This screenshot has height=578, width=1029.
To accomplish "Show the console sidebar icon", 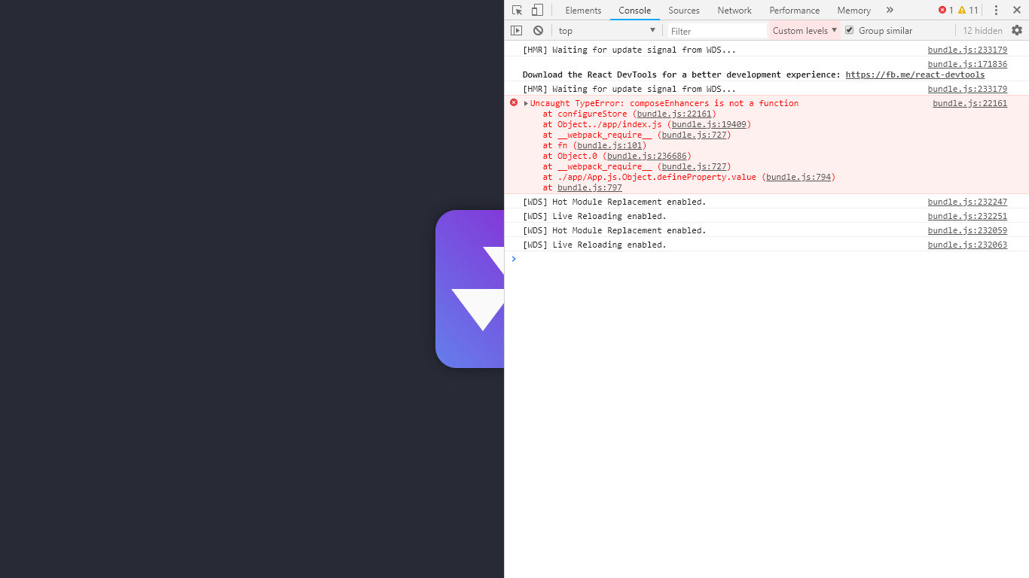I will (516, 31).
